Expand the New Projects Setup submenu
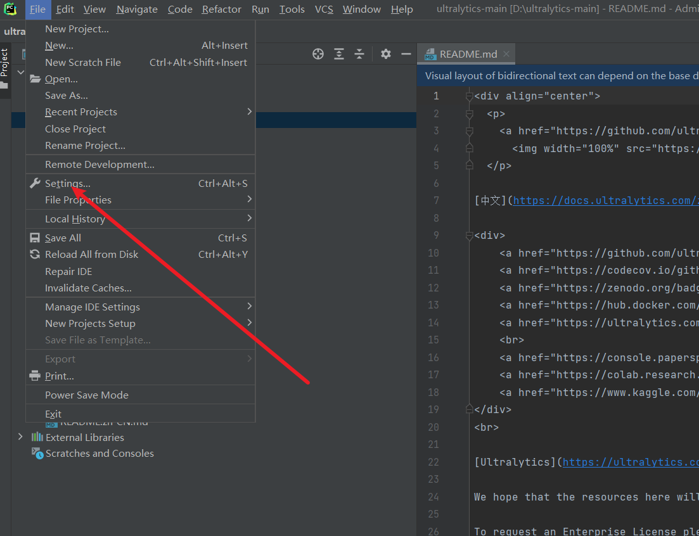Image resolution: width=699 pixels, height=536 pixels. (250, 323)
